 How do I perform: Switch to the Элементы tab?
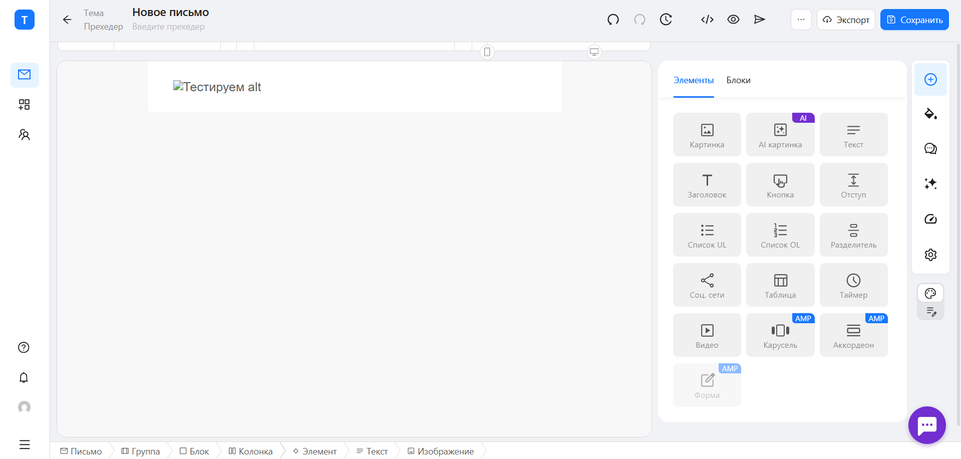tap(694, 80)
